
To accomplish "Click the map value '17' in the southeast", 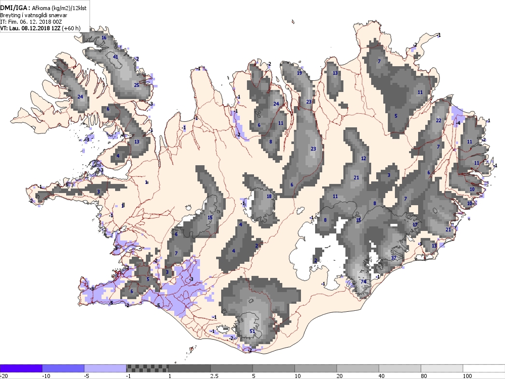I will [x=415, y=225].
